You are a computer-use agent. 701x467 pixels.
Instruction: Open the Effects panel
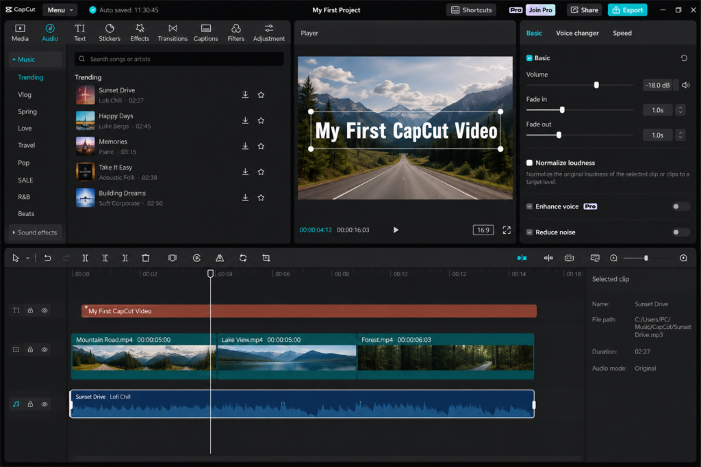(x=140, y=33)
